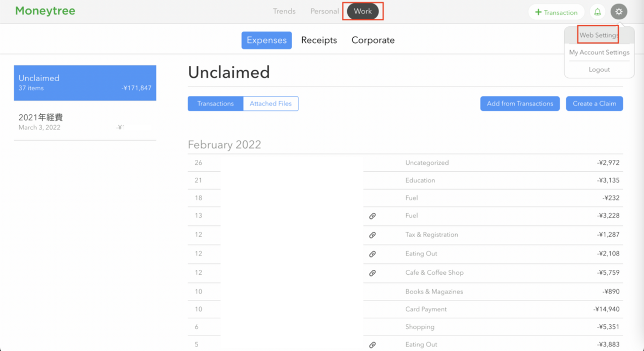Open My Account Settings

tap(599, 52)
